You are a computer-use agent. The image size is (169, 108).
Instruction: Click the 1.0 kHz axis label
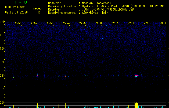tap(2, 49)
